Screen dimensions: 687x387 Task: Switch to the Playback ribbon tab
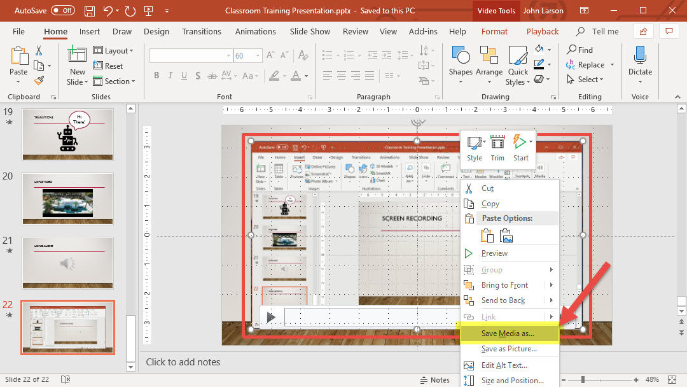542,31
